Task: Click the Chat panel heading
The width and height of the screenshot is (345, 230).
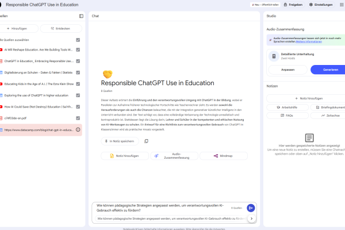Action: pyautogui.click(x=95, y=16)
